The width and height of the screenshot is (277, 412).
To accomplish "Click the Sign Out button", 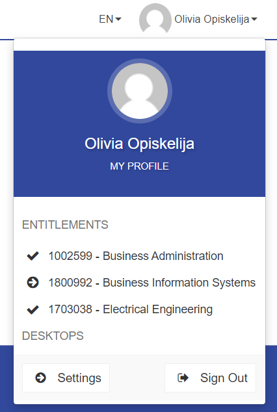I will (210, 378).
